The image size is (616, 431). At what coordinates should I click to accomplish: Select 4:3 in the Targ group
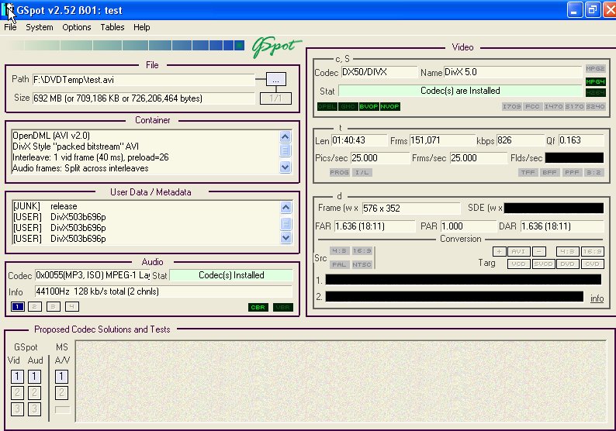[x=567, y=252]
